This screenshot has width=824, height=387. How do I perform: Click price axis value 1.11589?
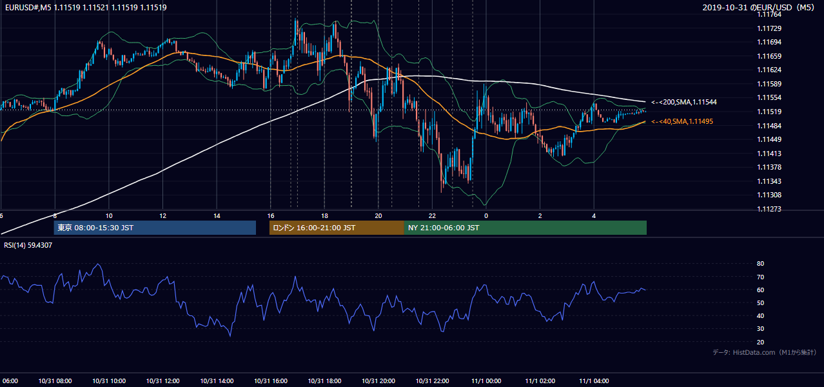point(769,84)
